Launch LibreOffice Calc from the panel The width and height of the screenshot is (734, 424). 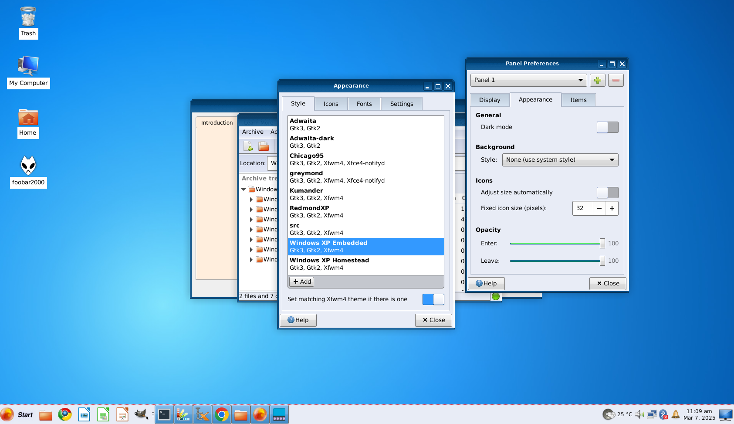[103, 414]
